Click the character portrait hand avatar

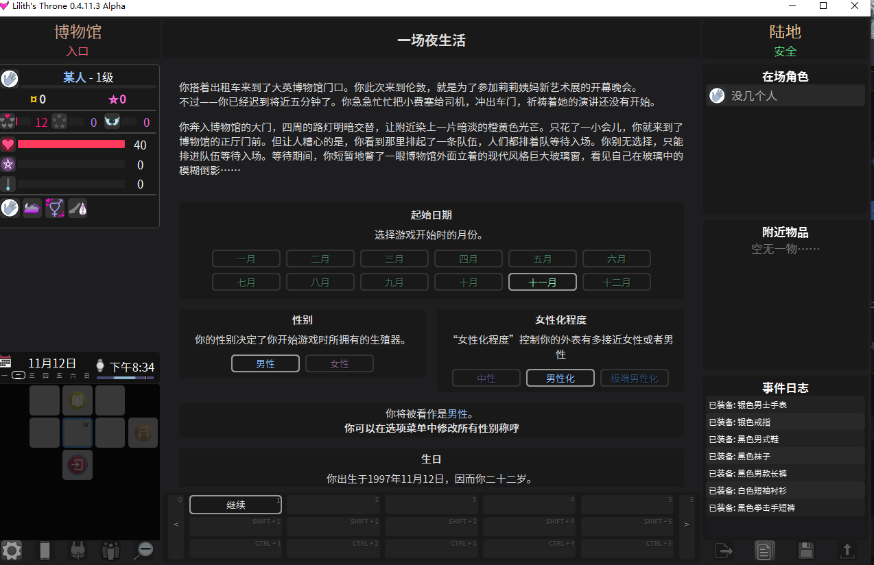[10, 77]
